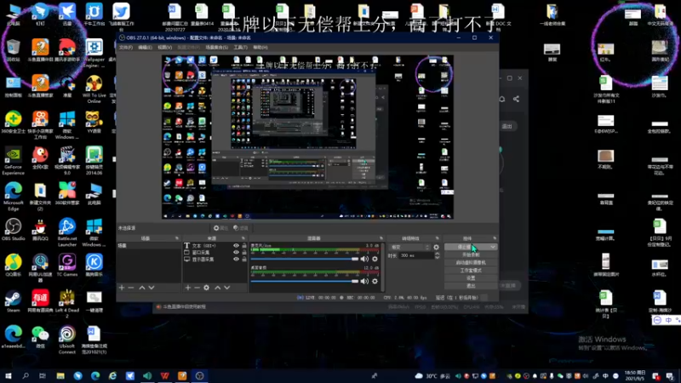Remove the selected scene with minus icon
Viewport: 681px width, 383px height.
coord(131,288)
